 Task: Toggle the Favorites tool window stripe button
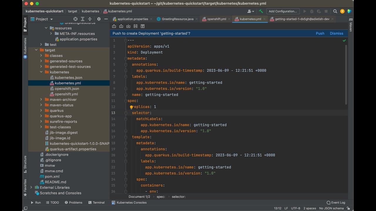coord(25,188)
